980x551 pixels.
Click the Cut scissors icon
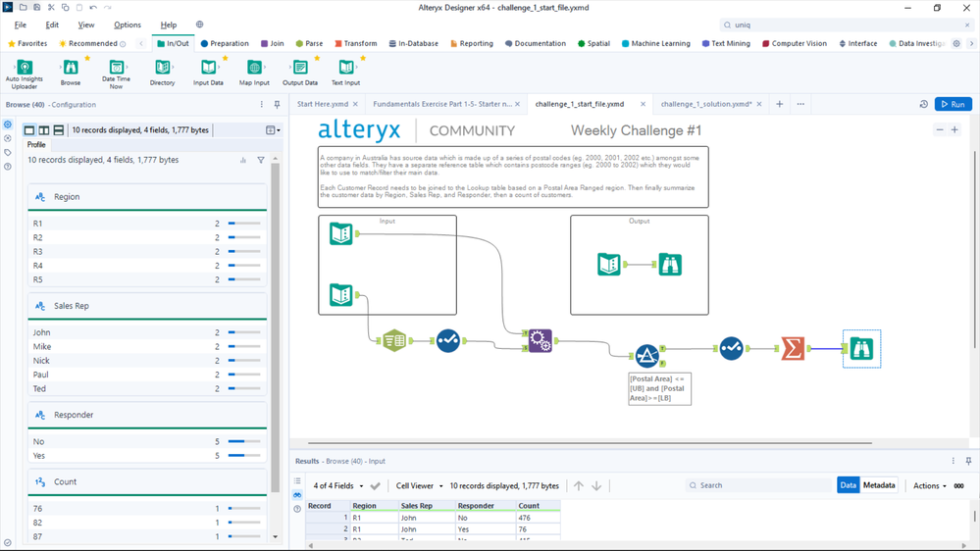[51, 8]
